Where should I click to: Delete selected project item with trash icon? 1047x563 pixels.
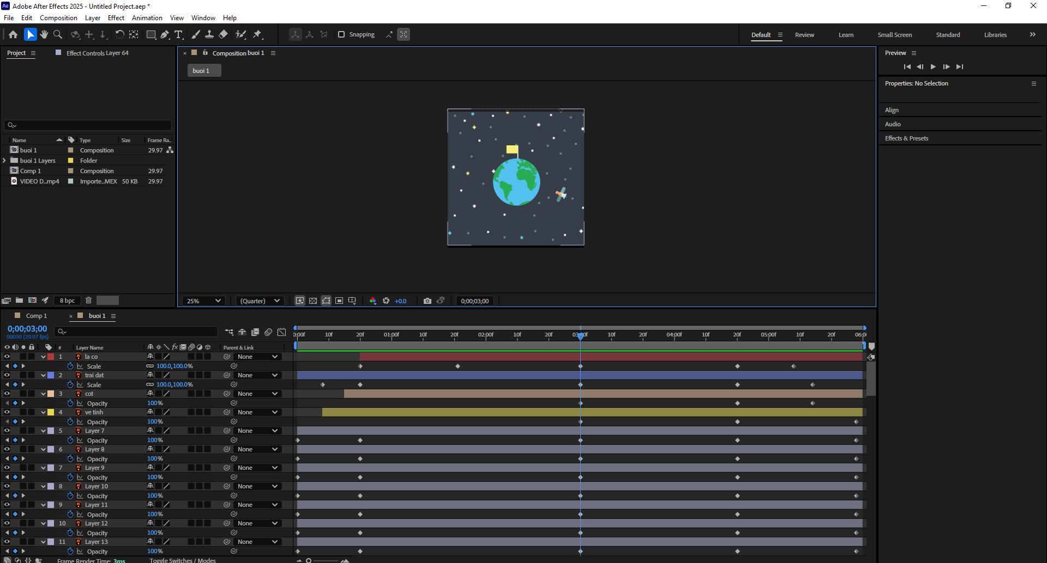(88, 300)
